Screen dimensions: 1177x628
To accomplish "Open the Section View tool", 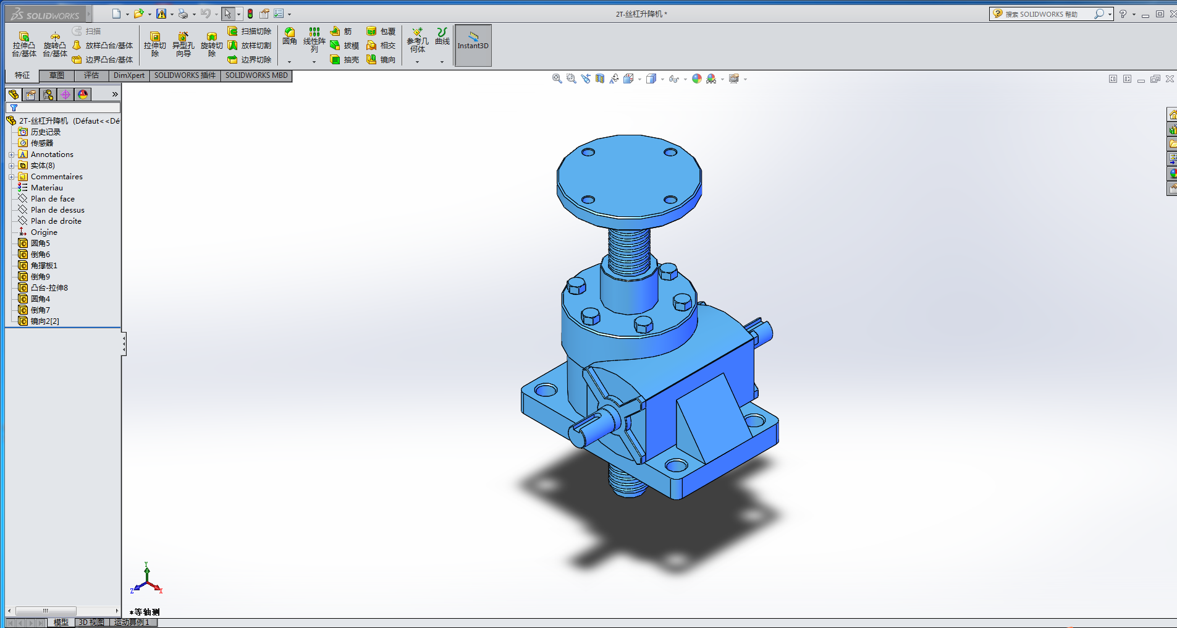I will click(600, 79).
